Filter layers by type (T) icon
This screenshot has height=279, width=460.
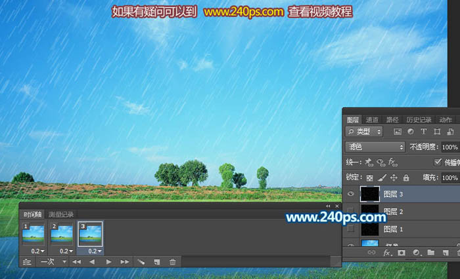click(423, 132)
